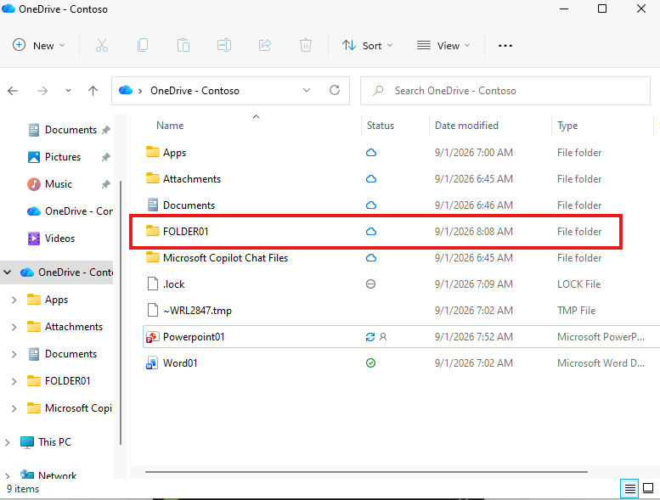The image size is (660, 500).
Task: Open OneDrive shortcut above Videos in sidebar
Action: [x=70, y=211]
